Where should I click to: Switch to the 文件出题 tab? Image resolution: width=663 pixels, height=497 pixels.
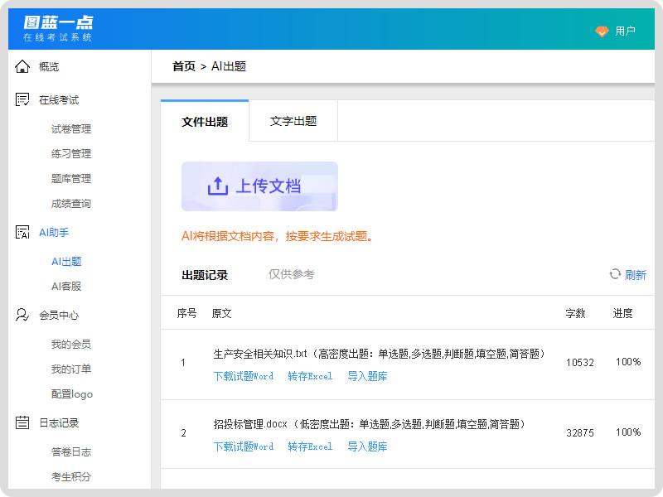(205, 121)
